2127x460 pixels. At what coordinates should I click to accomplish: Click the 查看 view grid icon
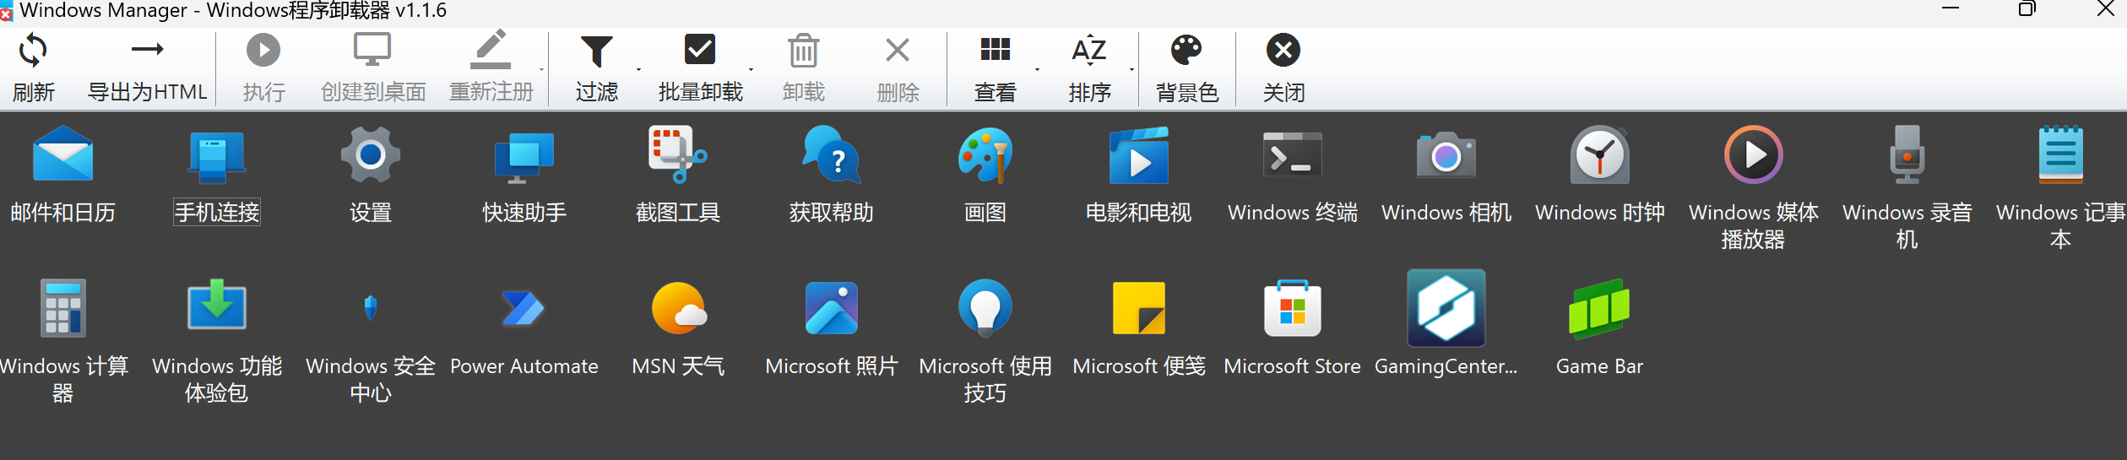coord(995,50)
